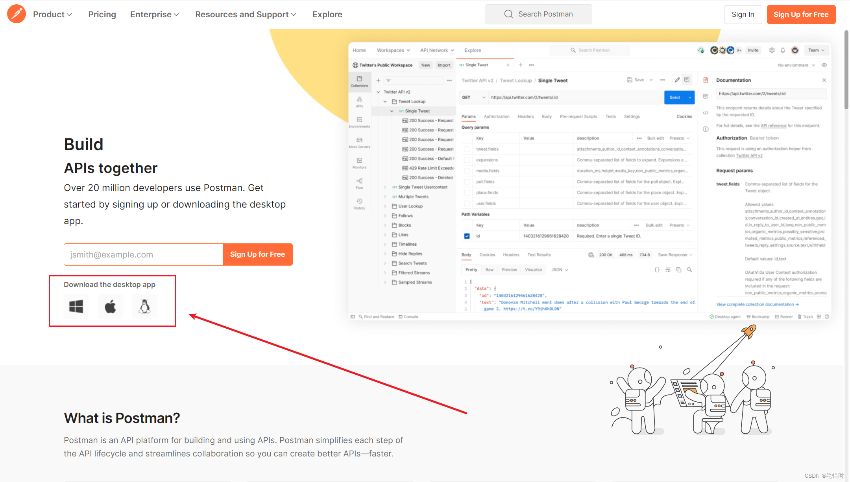
Task: Open Environments in the app preview sidebar
Action: pyautogui.click(x=359, y=122)
